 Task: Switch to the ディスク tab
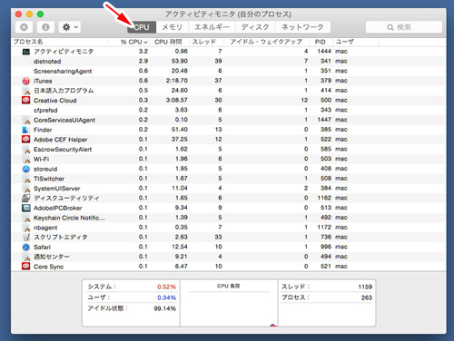pos(255,27)
